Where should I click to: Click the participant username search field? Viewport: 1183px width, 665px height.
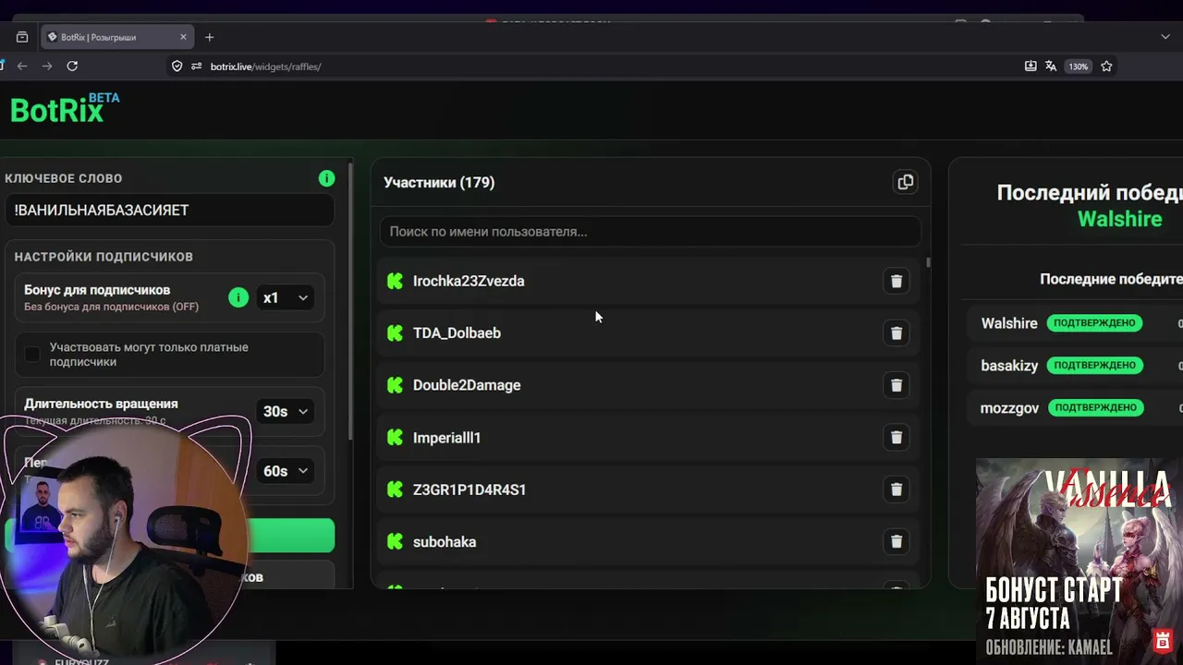[x=650, y=231]
